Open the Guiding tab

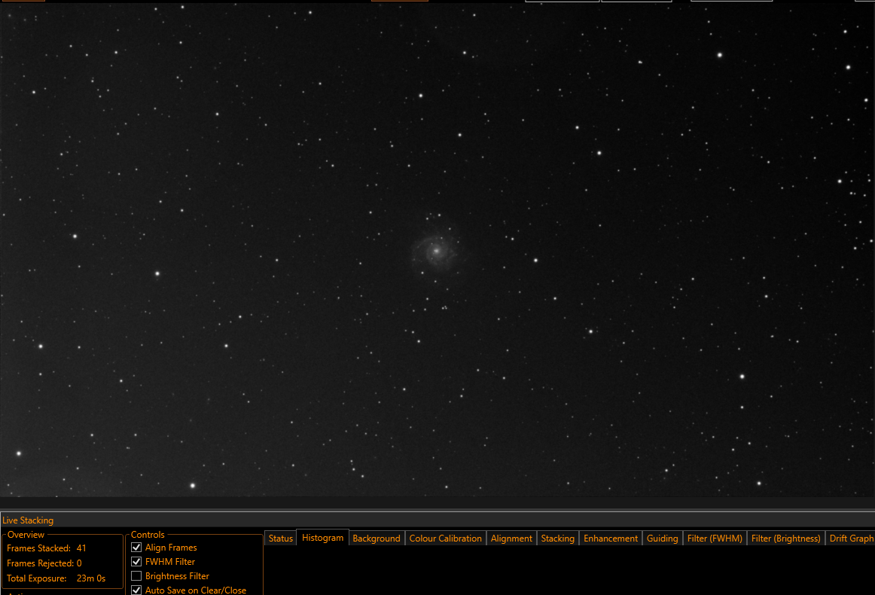pos(663,538)
